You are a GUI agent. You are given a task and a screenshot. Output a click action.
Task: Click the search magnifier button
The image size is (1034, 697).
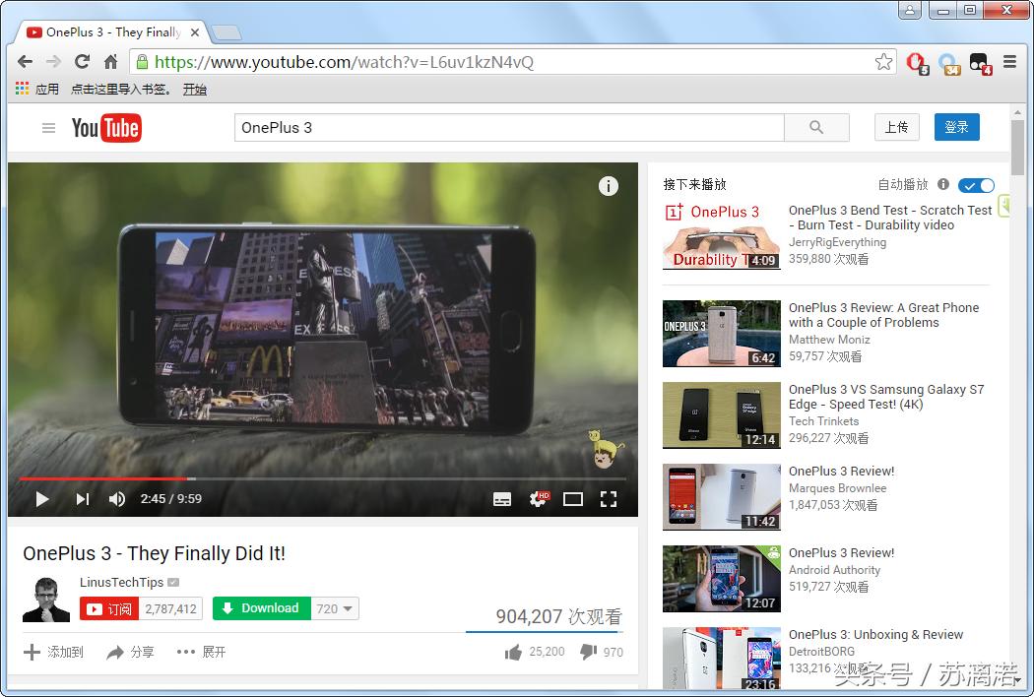coord(816,128)
